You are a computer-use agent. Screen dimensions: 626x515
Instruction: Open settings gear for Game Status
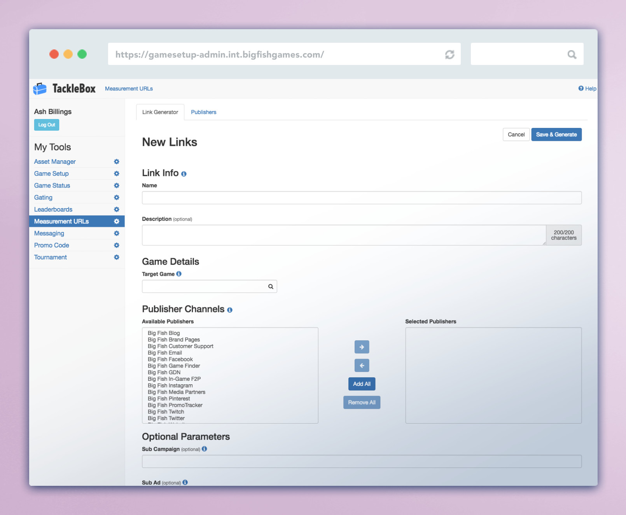click(x=116, y=186)
